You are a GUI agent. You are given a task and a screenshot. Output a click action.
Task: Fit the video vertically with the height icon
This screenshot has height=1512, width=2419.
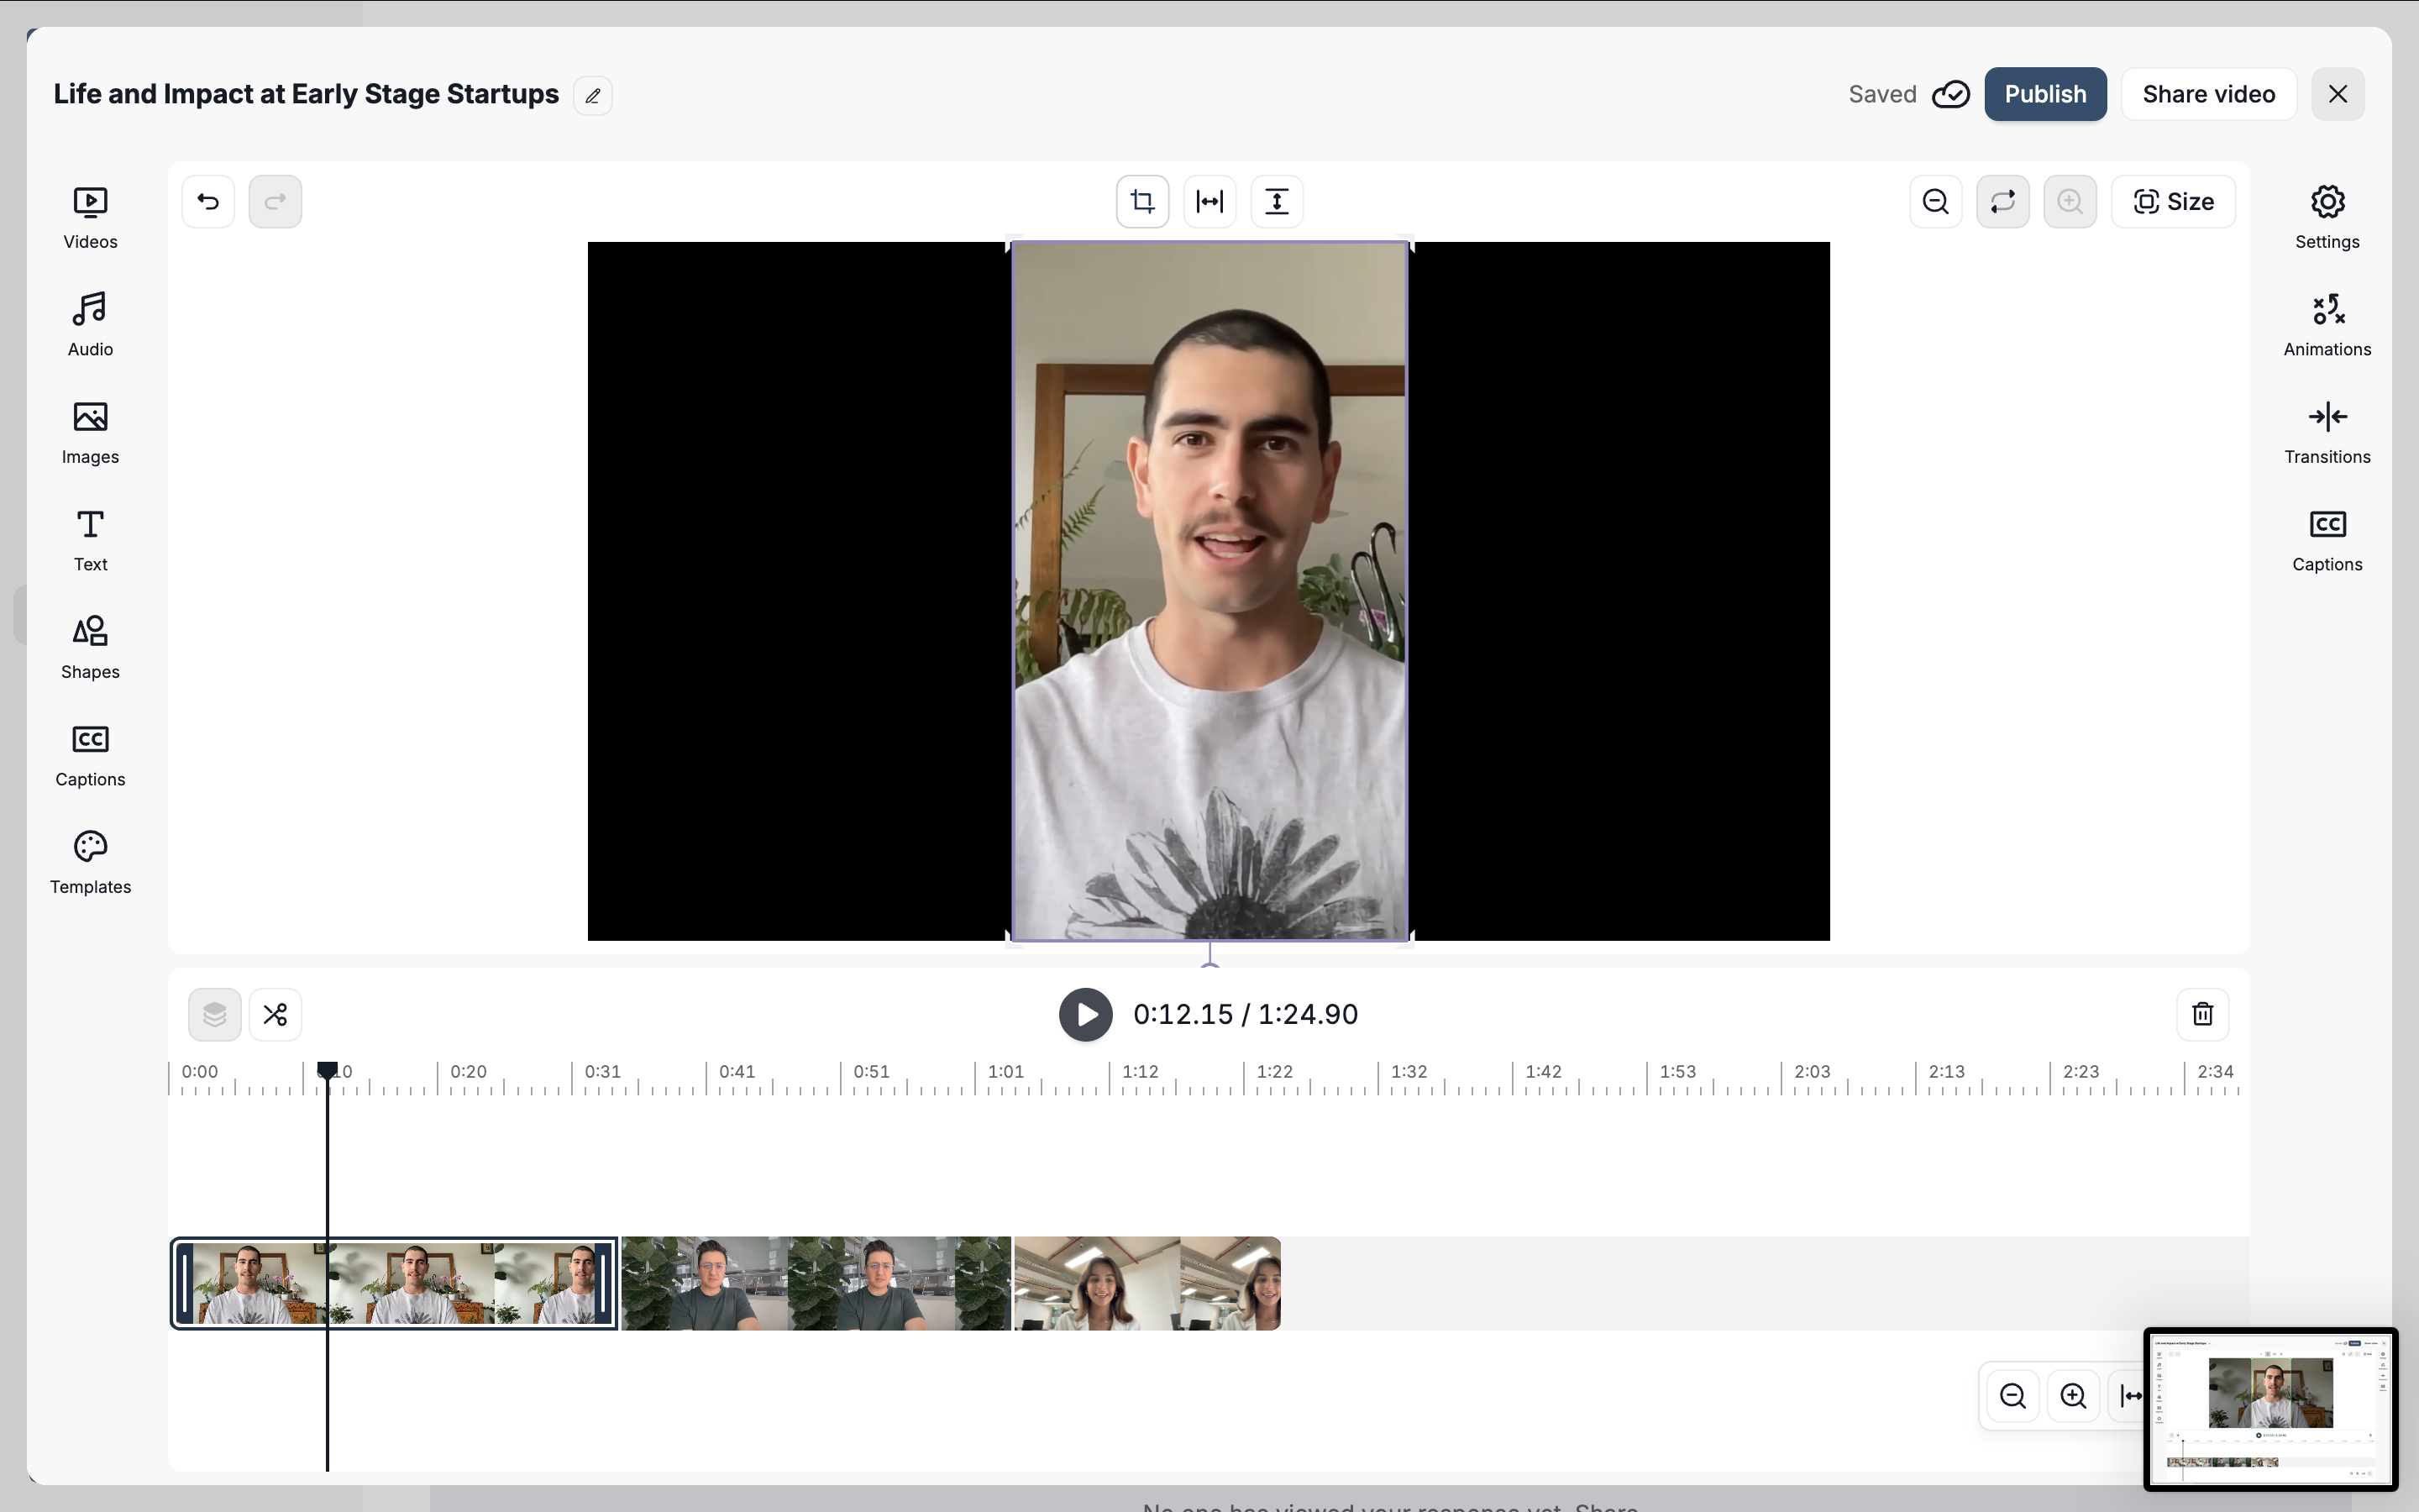tap(1277, 202)
